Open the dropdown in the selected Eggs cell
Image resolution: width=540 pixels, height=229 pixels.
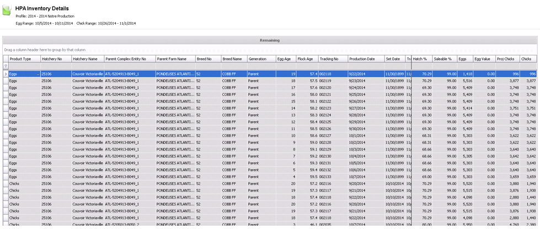tap(38, 74)
